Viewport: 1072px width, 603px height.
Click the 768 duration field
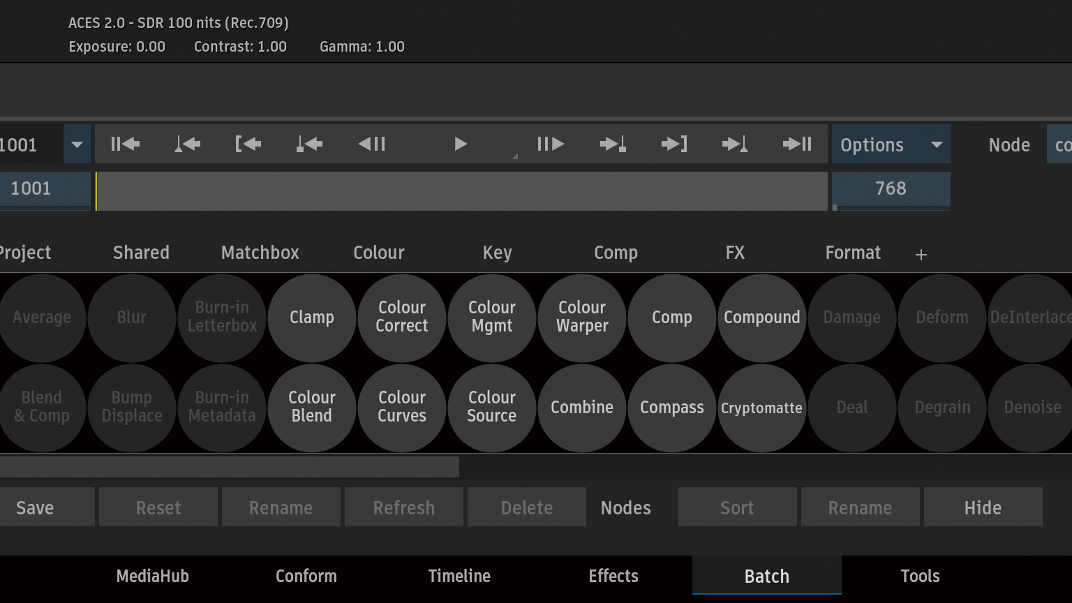click(x=891, y=188)
